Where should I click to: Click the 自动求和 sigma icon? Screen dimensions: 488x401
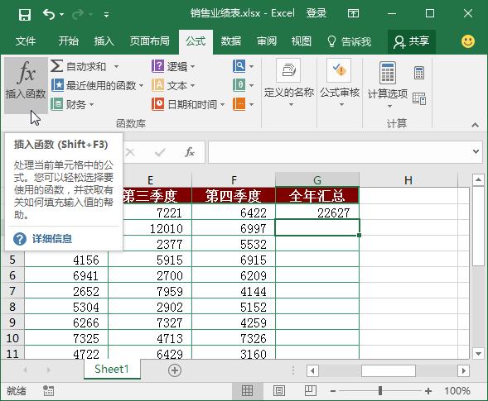pyautogui.click(x=56, y=66)
